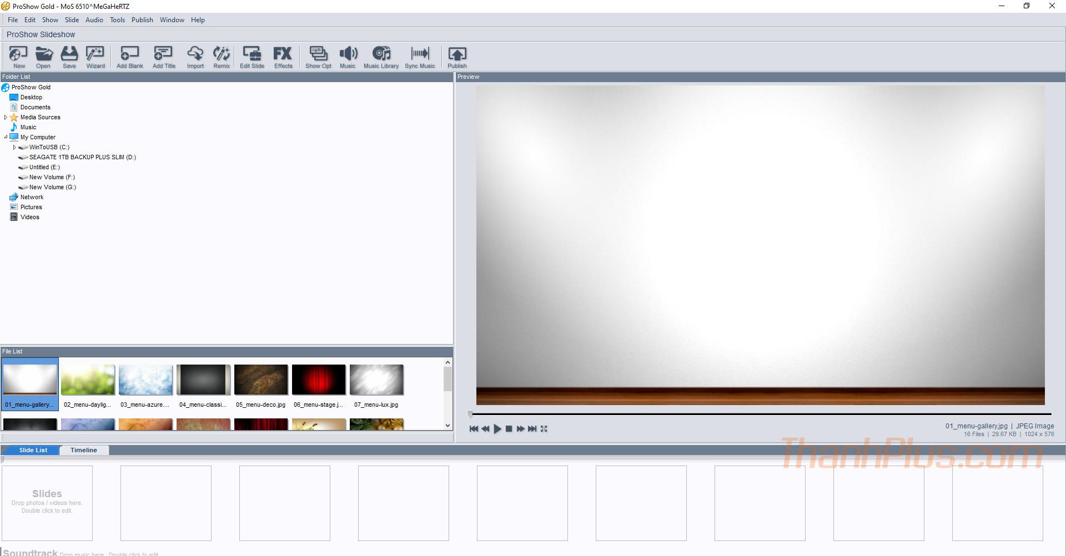Toggle full screen preview mode
Image resolution: width=1066 pixels, height=556 pixels.
coord(544,429)
